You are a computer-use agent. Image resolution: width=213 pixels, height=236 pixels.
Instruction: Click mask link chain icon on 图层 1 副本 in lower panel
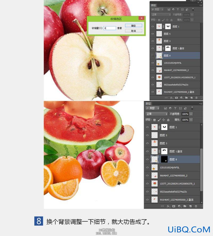(x=159, y=151)
